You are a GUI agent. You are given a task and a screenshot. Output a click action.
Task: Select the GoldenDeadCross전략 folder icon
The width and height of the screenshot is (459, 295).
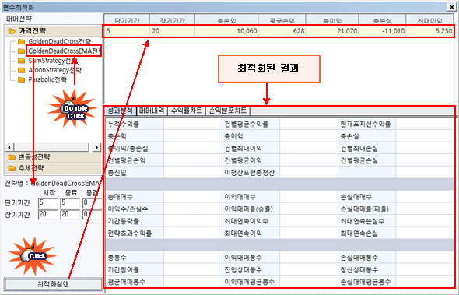(21, 41)
